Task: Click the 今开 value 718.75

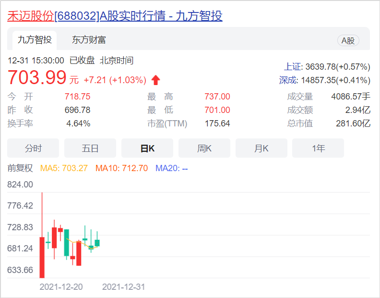Action: click(78, 97)
